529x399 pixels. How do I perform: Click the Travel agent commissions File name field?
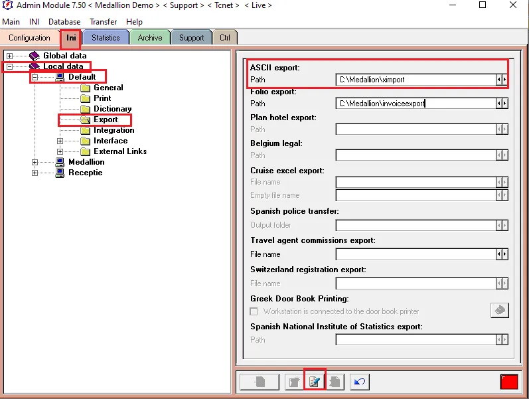416,254
